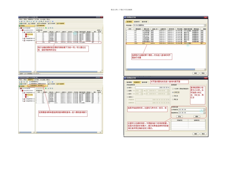Click 确定 in the query-time dialog
Screen dimensions: 243x172
tap(196, 134)
